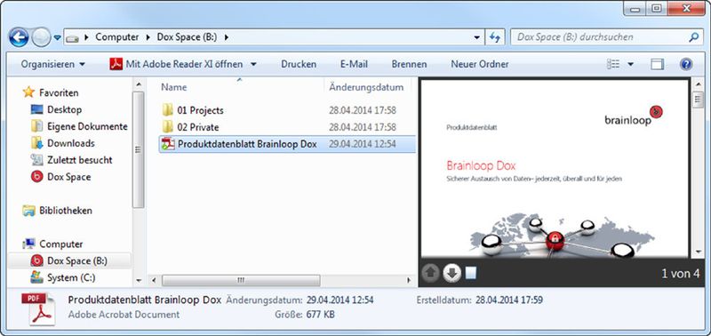Select Zuletzt besucht in the navigation pane
This screenshot has width=711, height=336.
pos(80,160)
